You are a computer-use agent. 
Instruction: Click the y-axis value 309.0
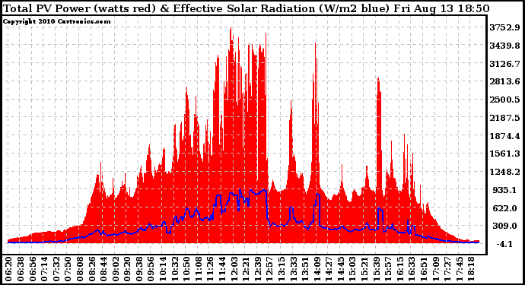[x=504, y=226]
